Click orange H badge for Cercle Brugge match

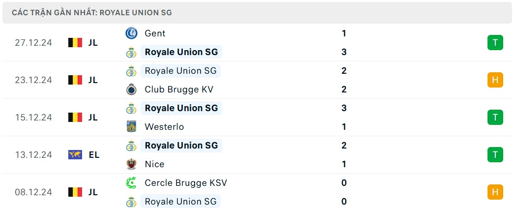495,192
